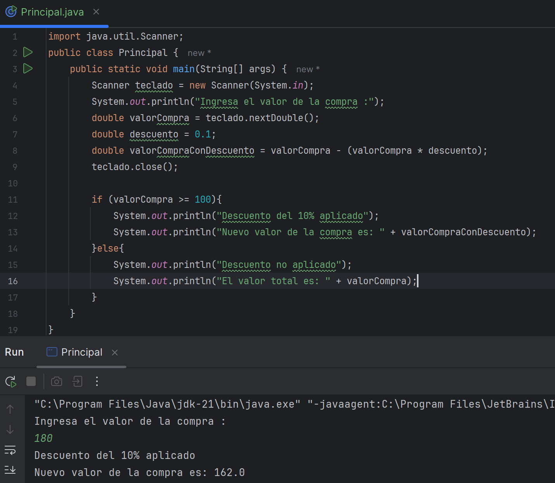
Task: Click the exit/attach icon in Run toolbar
Action: pyautogui.click(x=78, y=381)
